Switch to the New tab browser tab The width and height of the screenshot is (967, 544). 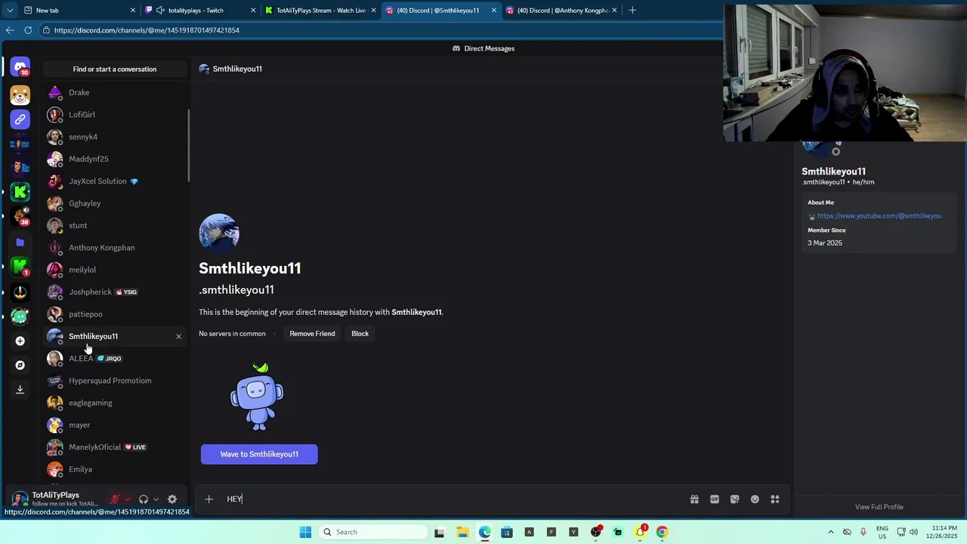tap(79, 11)
